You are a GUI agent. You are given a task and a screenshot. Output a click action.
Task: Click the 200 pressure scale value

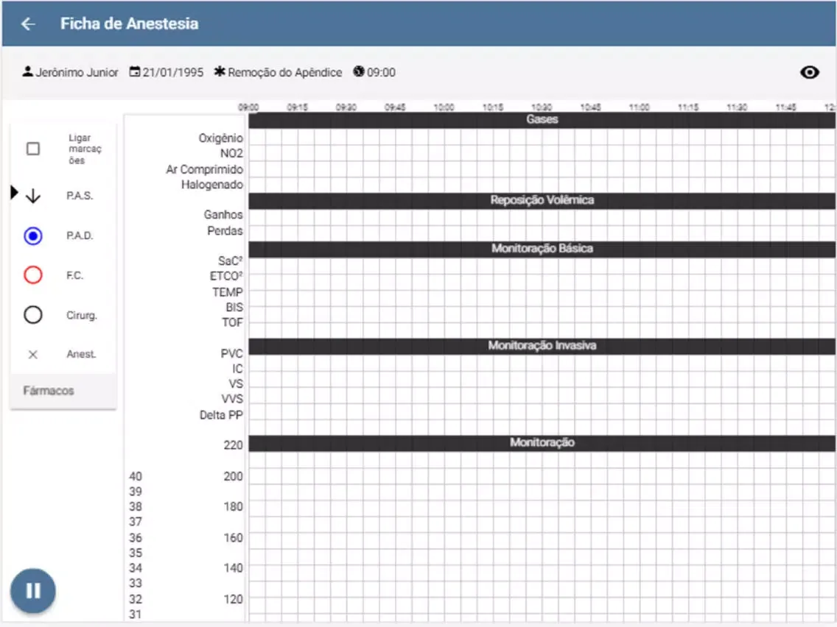[x=234, y=477]
